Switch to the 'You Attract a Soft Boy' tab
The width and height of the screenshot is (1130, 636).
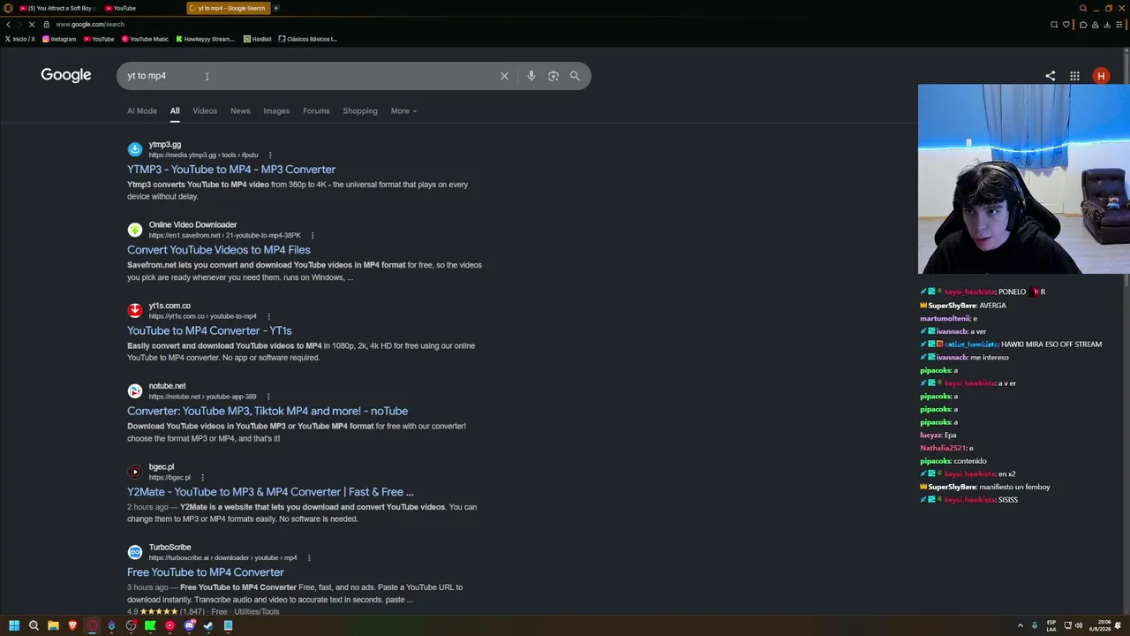coord(56,8)
